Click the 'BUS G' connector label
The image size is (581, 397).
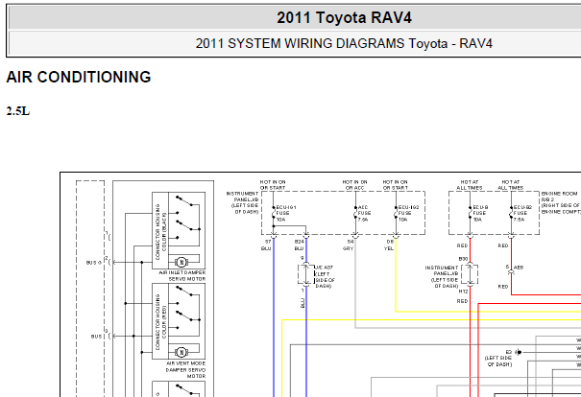tap(93, 263)
